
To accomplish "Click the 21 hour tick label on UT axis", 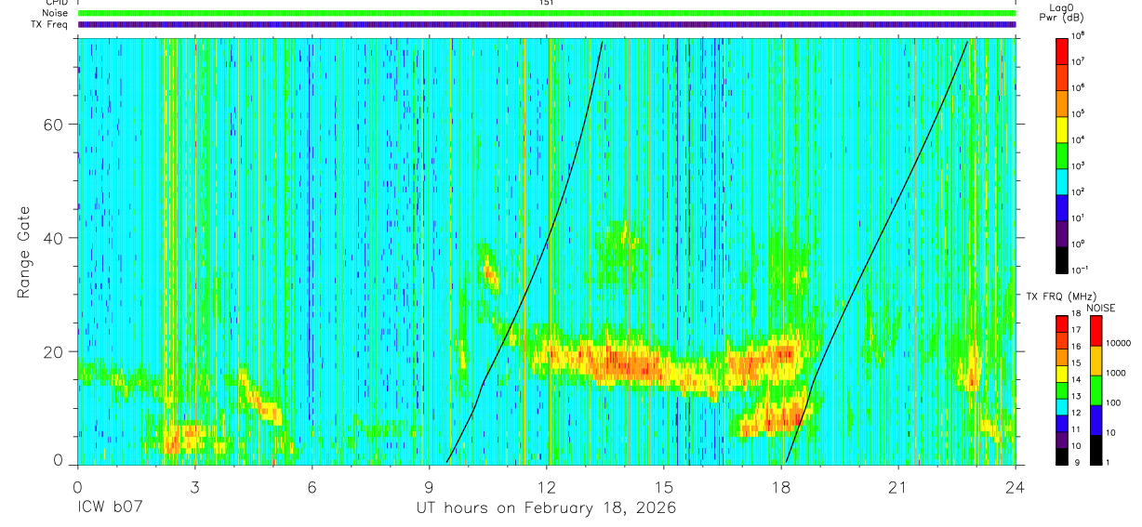I will click(898, 487).
